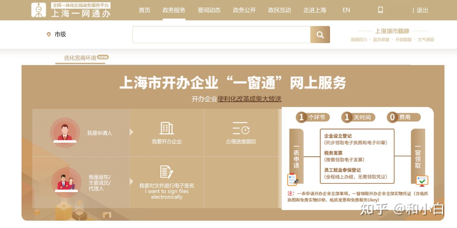Click the 我要开办企业 label
Viewport: 457px width, 228px height.
tap(167, 142)
